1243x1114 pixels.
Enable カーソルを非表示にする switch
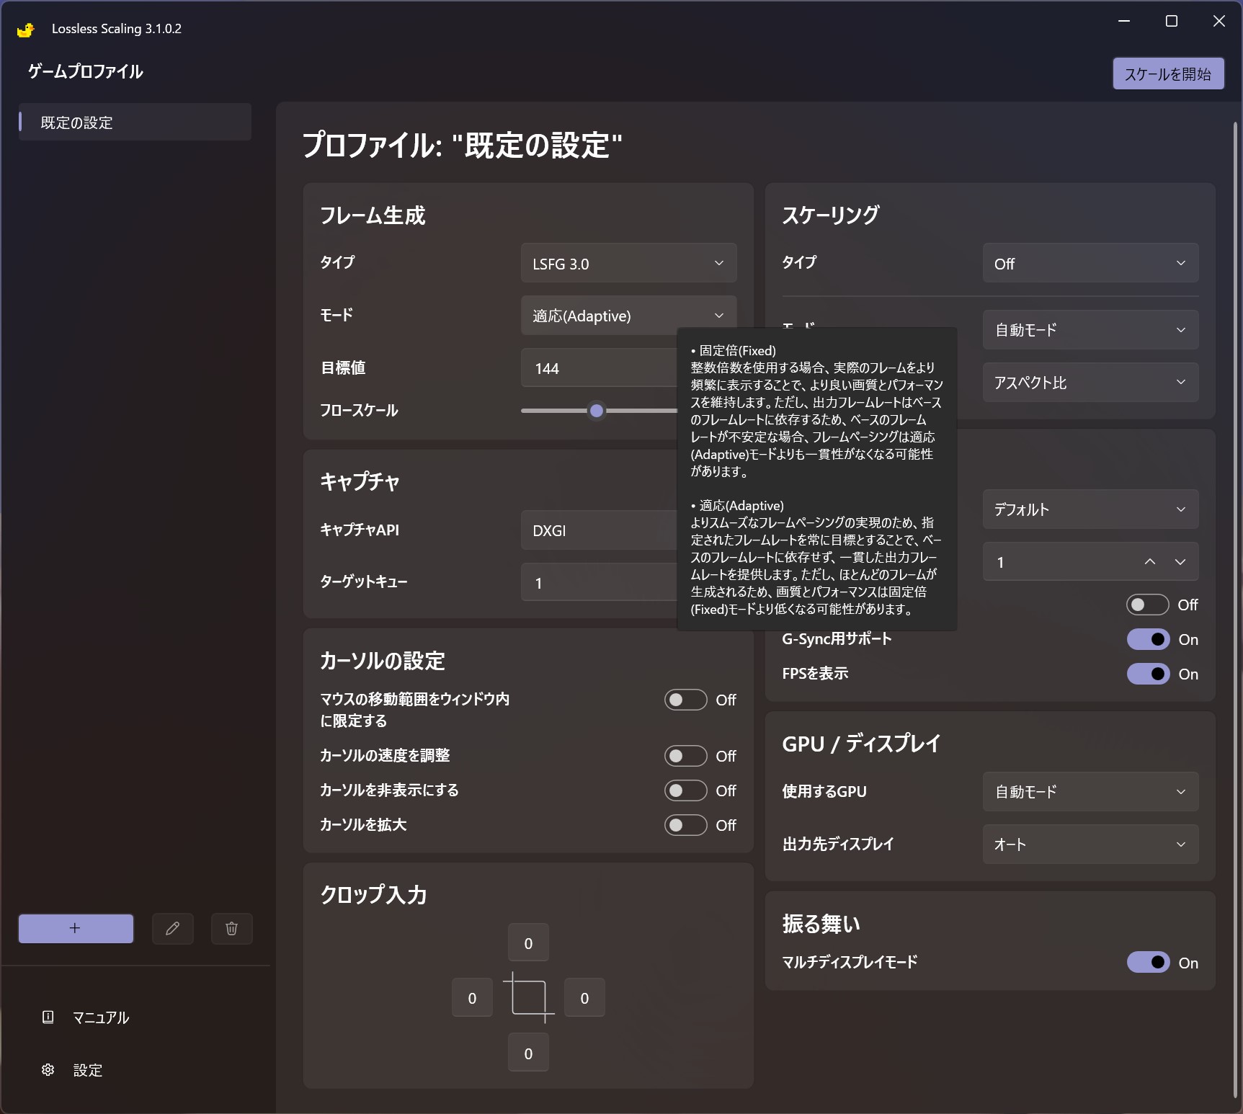coord(686,790)
